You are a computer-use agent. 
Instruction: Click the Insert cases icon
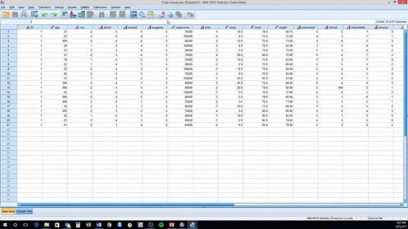pyautogui.click(x=113, y=15)
